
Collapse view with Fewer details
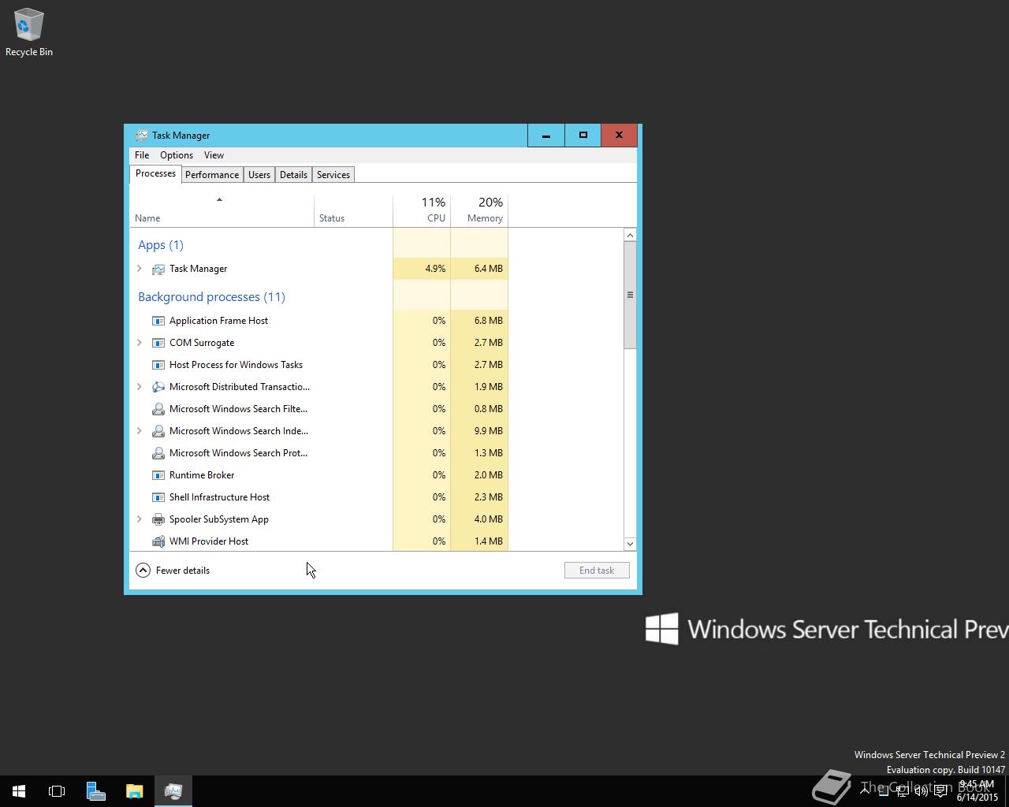coord(173,571)
